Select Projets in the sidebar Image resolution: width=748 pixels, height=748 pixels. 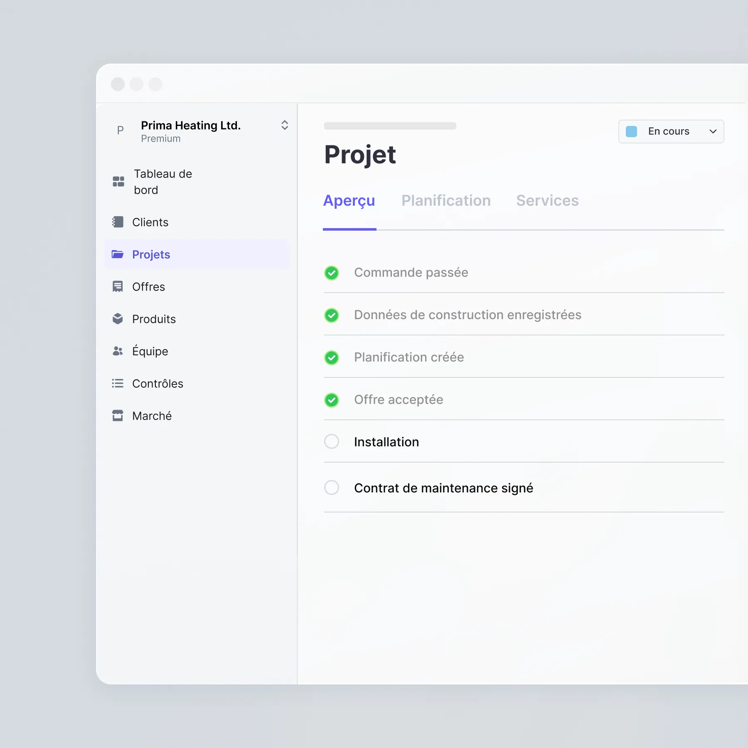(197, 254)
